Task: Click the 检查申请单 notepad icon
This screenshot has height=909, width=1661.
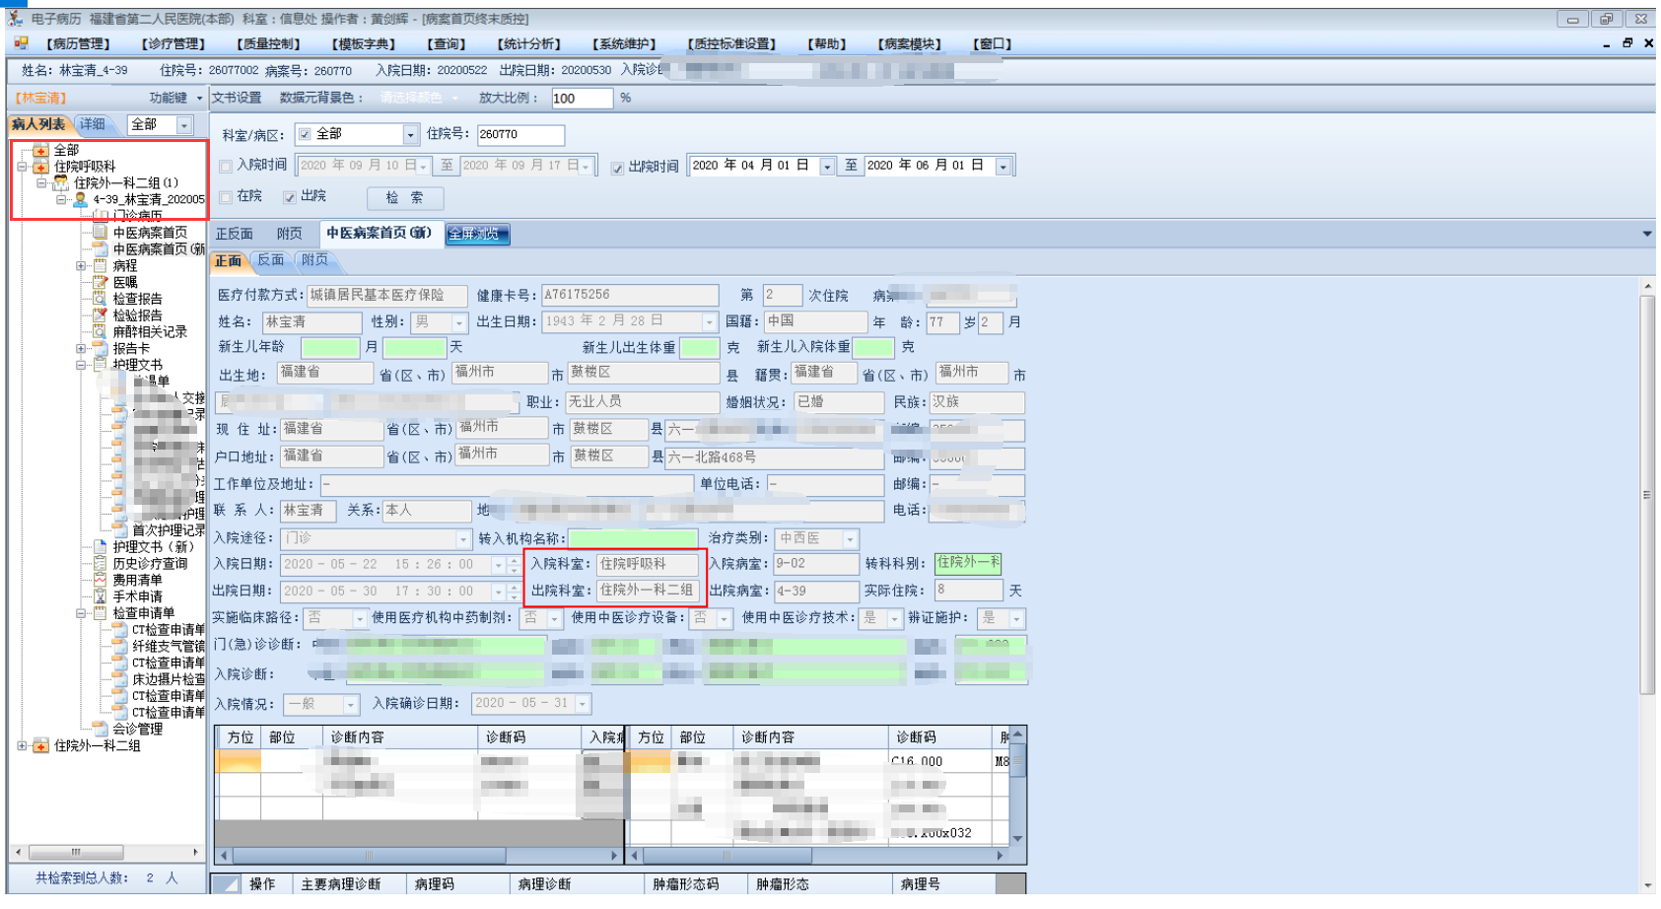Action: [101, 612]
